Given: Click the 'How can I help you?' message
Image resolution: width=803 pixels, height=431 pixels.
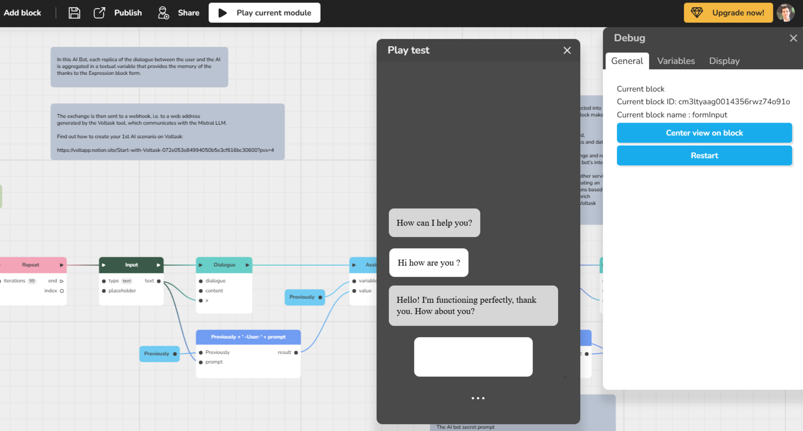Looking at the screenshot, I should click(434, 223).
